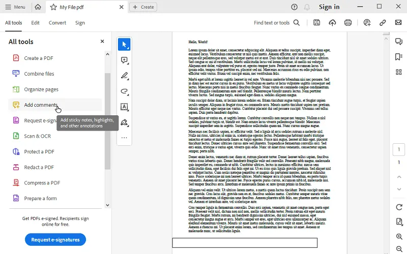This screenshot has height=254, width=407.
Task: Send the file by email icon
Action: [x=398, y=22]
